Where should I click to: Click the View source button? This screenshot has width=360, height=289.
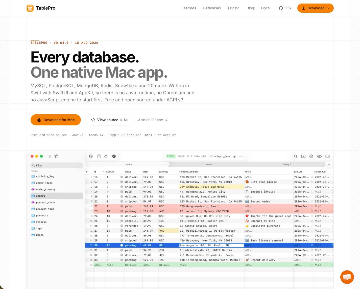110,120
